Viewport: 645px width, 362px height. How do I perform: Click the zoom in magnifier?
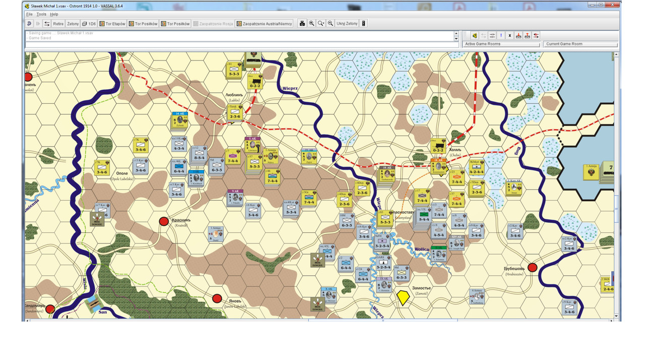click(x=312, y=24)
